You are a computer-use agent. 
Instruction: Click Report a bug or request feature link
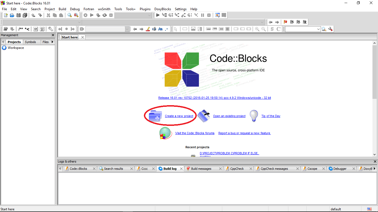click(x=244, y=133)
